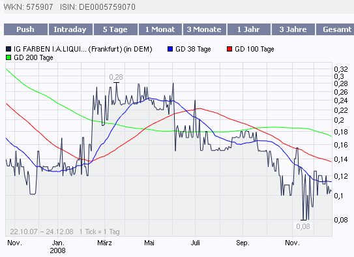Click the 0,2 y-axis value

coord(339,120)
